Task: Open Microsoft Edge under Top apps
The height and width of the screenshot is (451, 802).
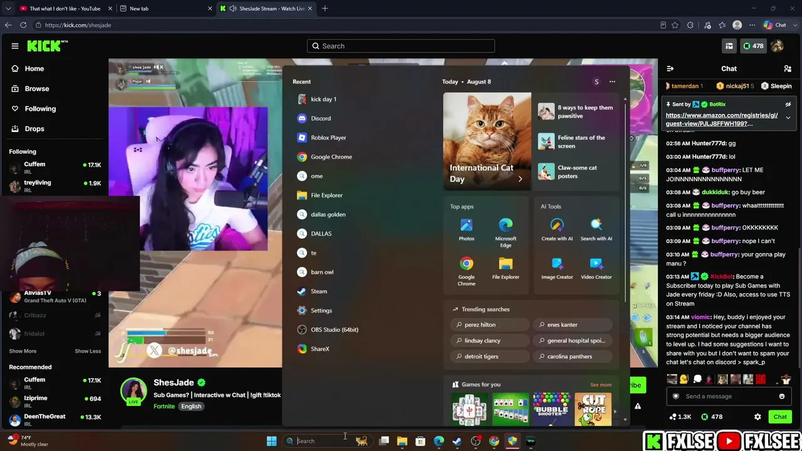Action: [x=506, y=232]
